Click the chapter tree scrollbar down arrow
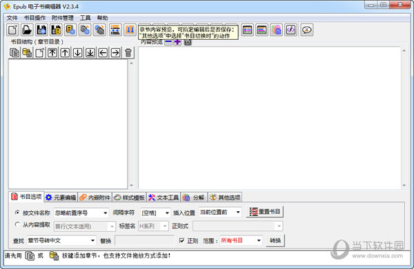 (131, 186)
